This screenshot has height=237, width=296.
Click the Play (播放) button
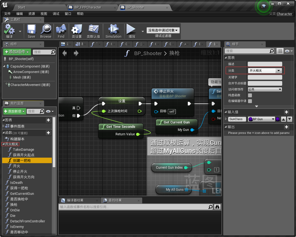coord(131,31)
